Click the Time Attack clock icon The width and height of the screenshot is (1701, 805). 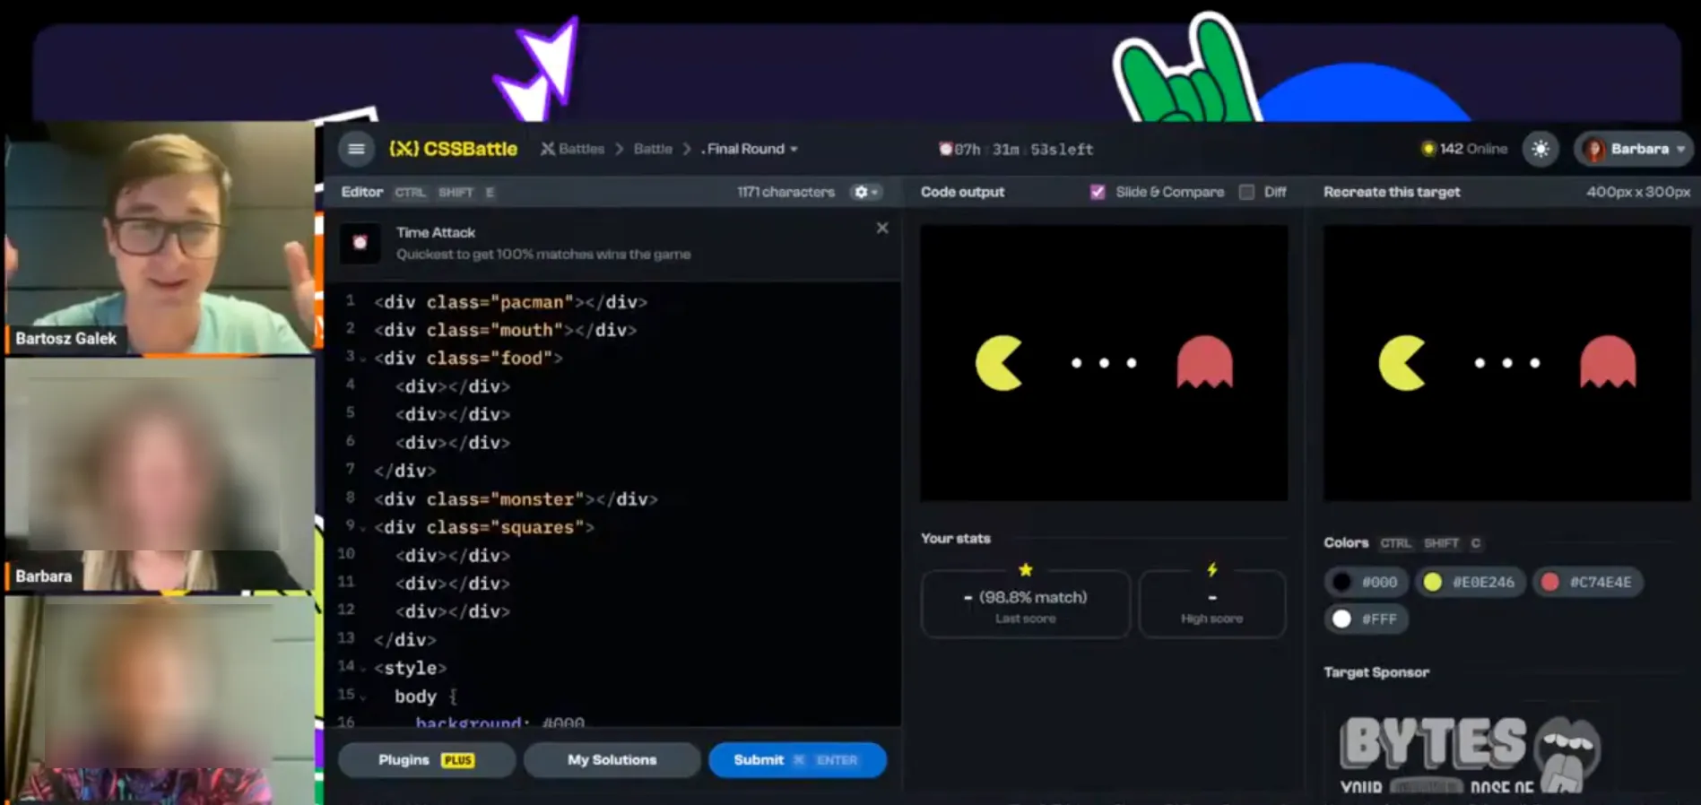(x=360, y=242)
